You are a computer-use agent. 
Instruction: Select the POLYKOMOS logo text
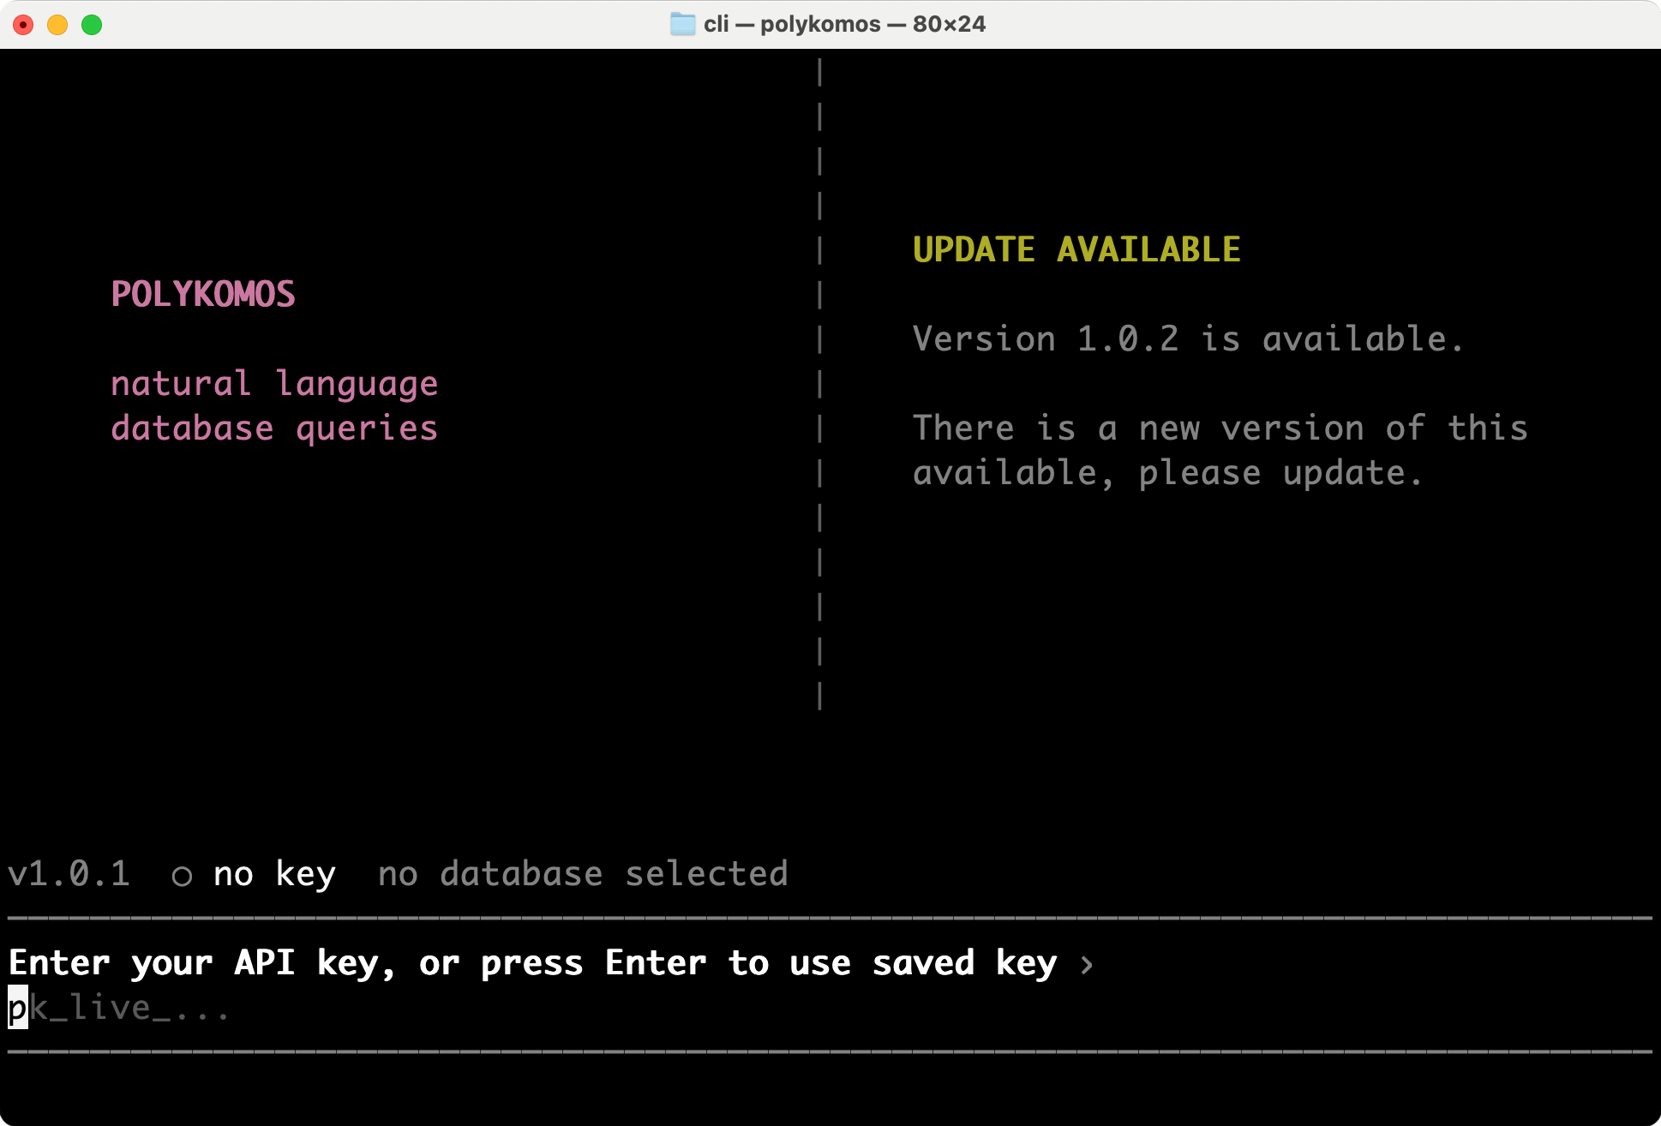[x=204, y=294]
